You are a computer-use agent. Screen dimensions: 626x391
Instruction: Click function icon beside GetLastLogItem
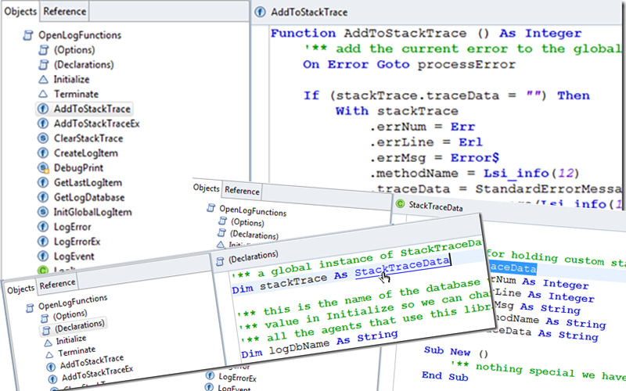click(43, 183)
